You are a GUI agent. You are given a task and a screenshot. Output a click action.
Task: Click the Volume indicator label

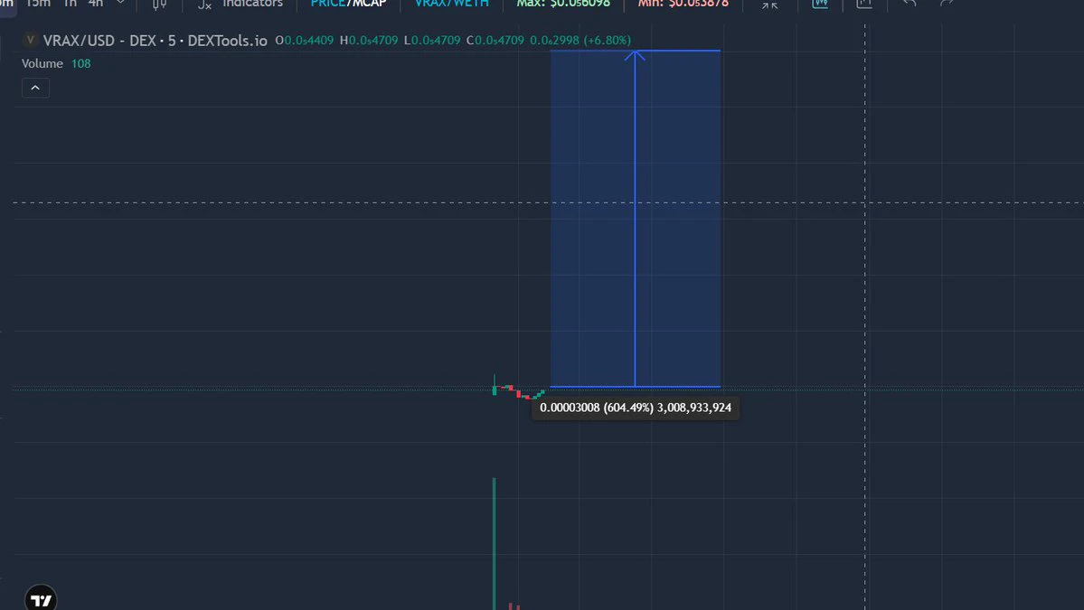click(x=42, y=63)
